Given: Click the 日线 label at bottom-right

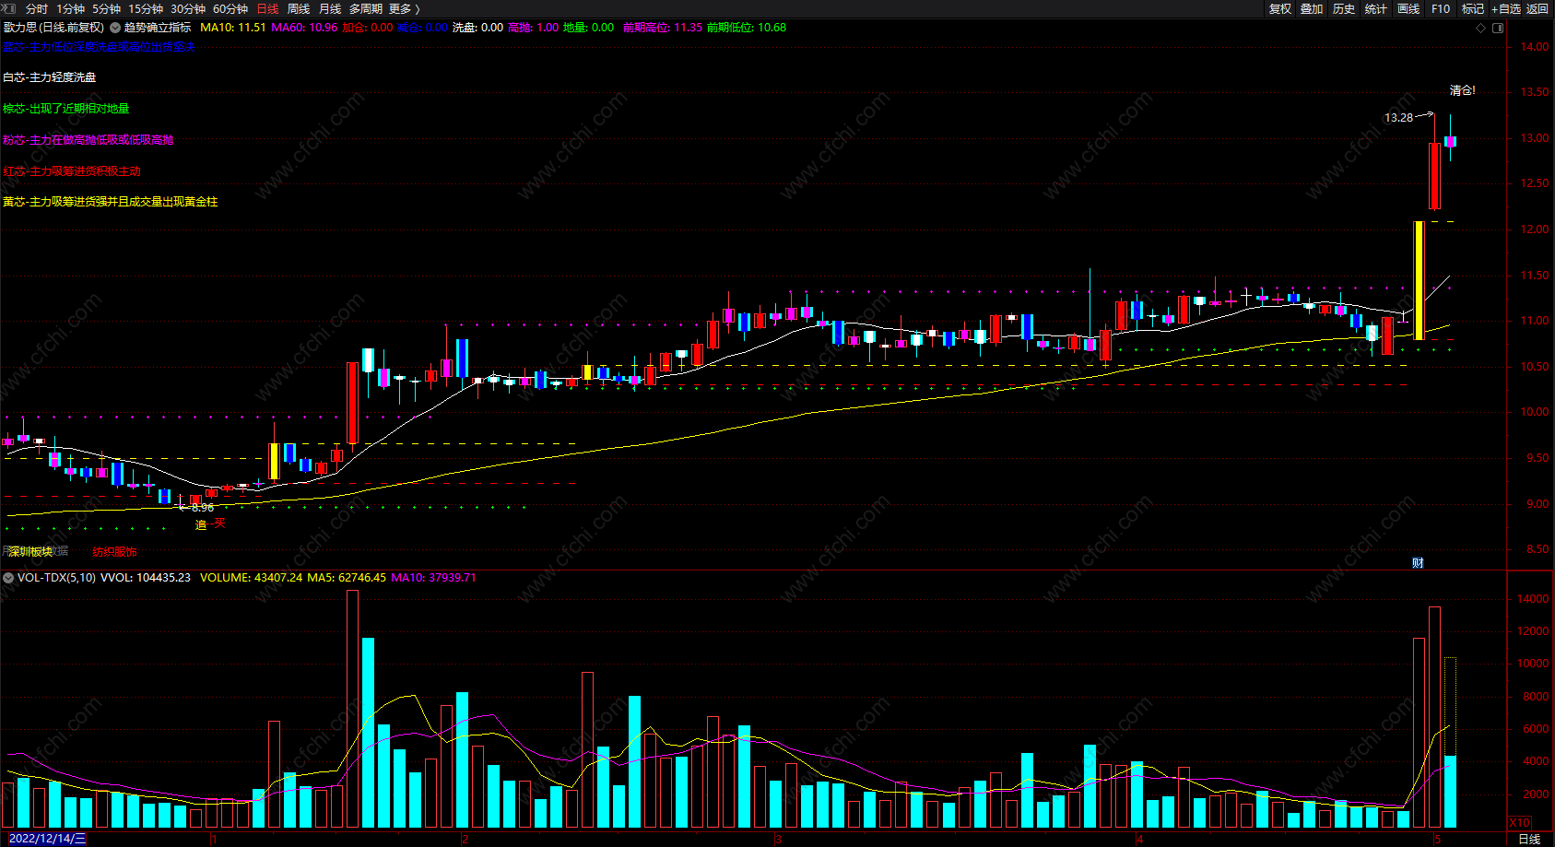Looking at the screenshot, I should (1529, 839).
